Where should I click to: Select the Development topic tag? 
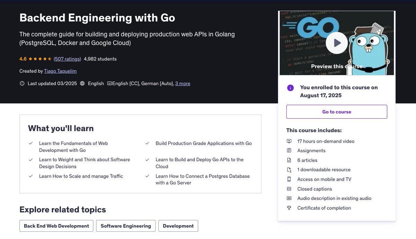(x=178, y=226)
